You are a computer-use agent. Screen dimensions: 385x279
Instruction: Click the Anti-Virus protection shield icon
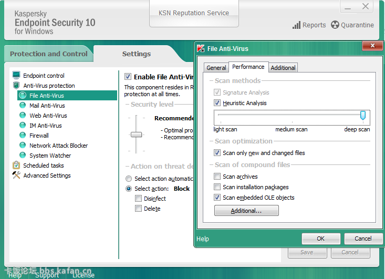tap(16, 85)
